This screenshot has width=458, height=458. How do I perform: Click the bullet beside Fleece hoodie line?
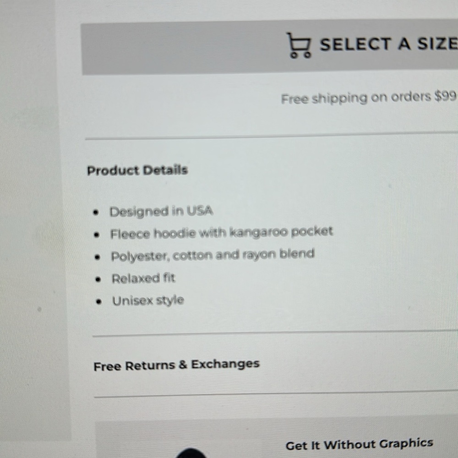click(96, 235)
